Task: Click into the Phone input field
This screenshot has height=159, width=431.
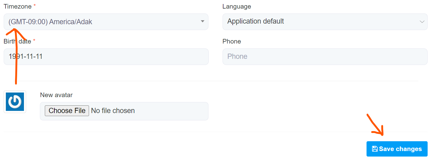Action: coord(325,57)
